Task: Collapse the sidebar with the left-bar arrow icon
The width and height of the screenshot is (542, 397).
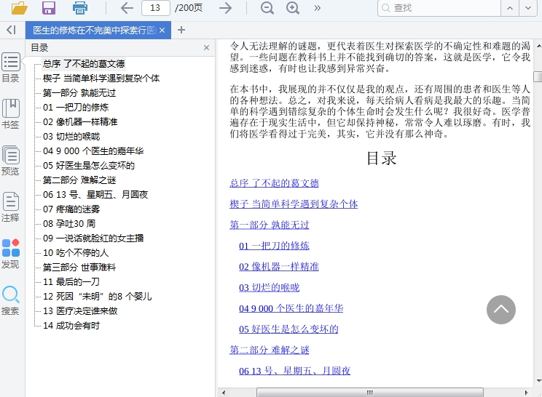Action: (11, 30)
